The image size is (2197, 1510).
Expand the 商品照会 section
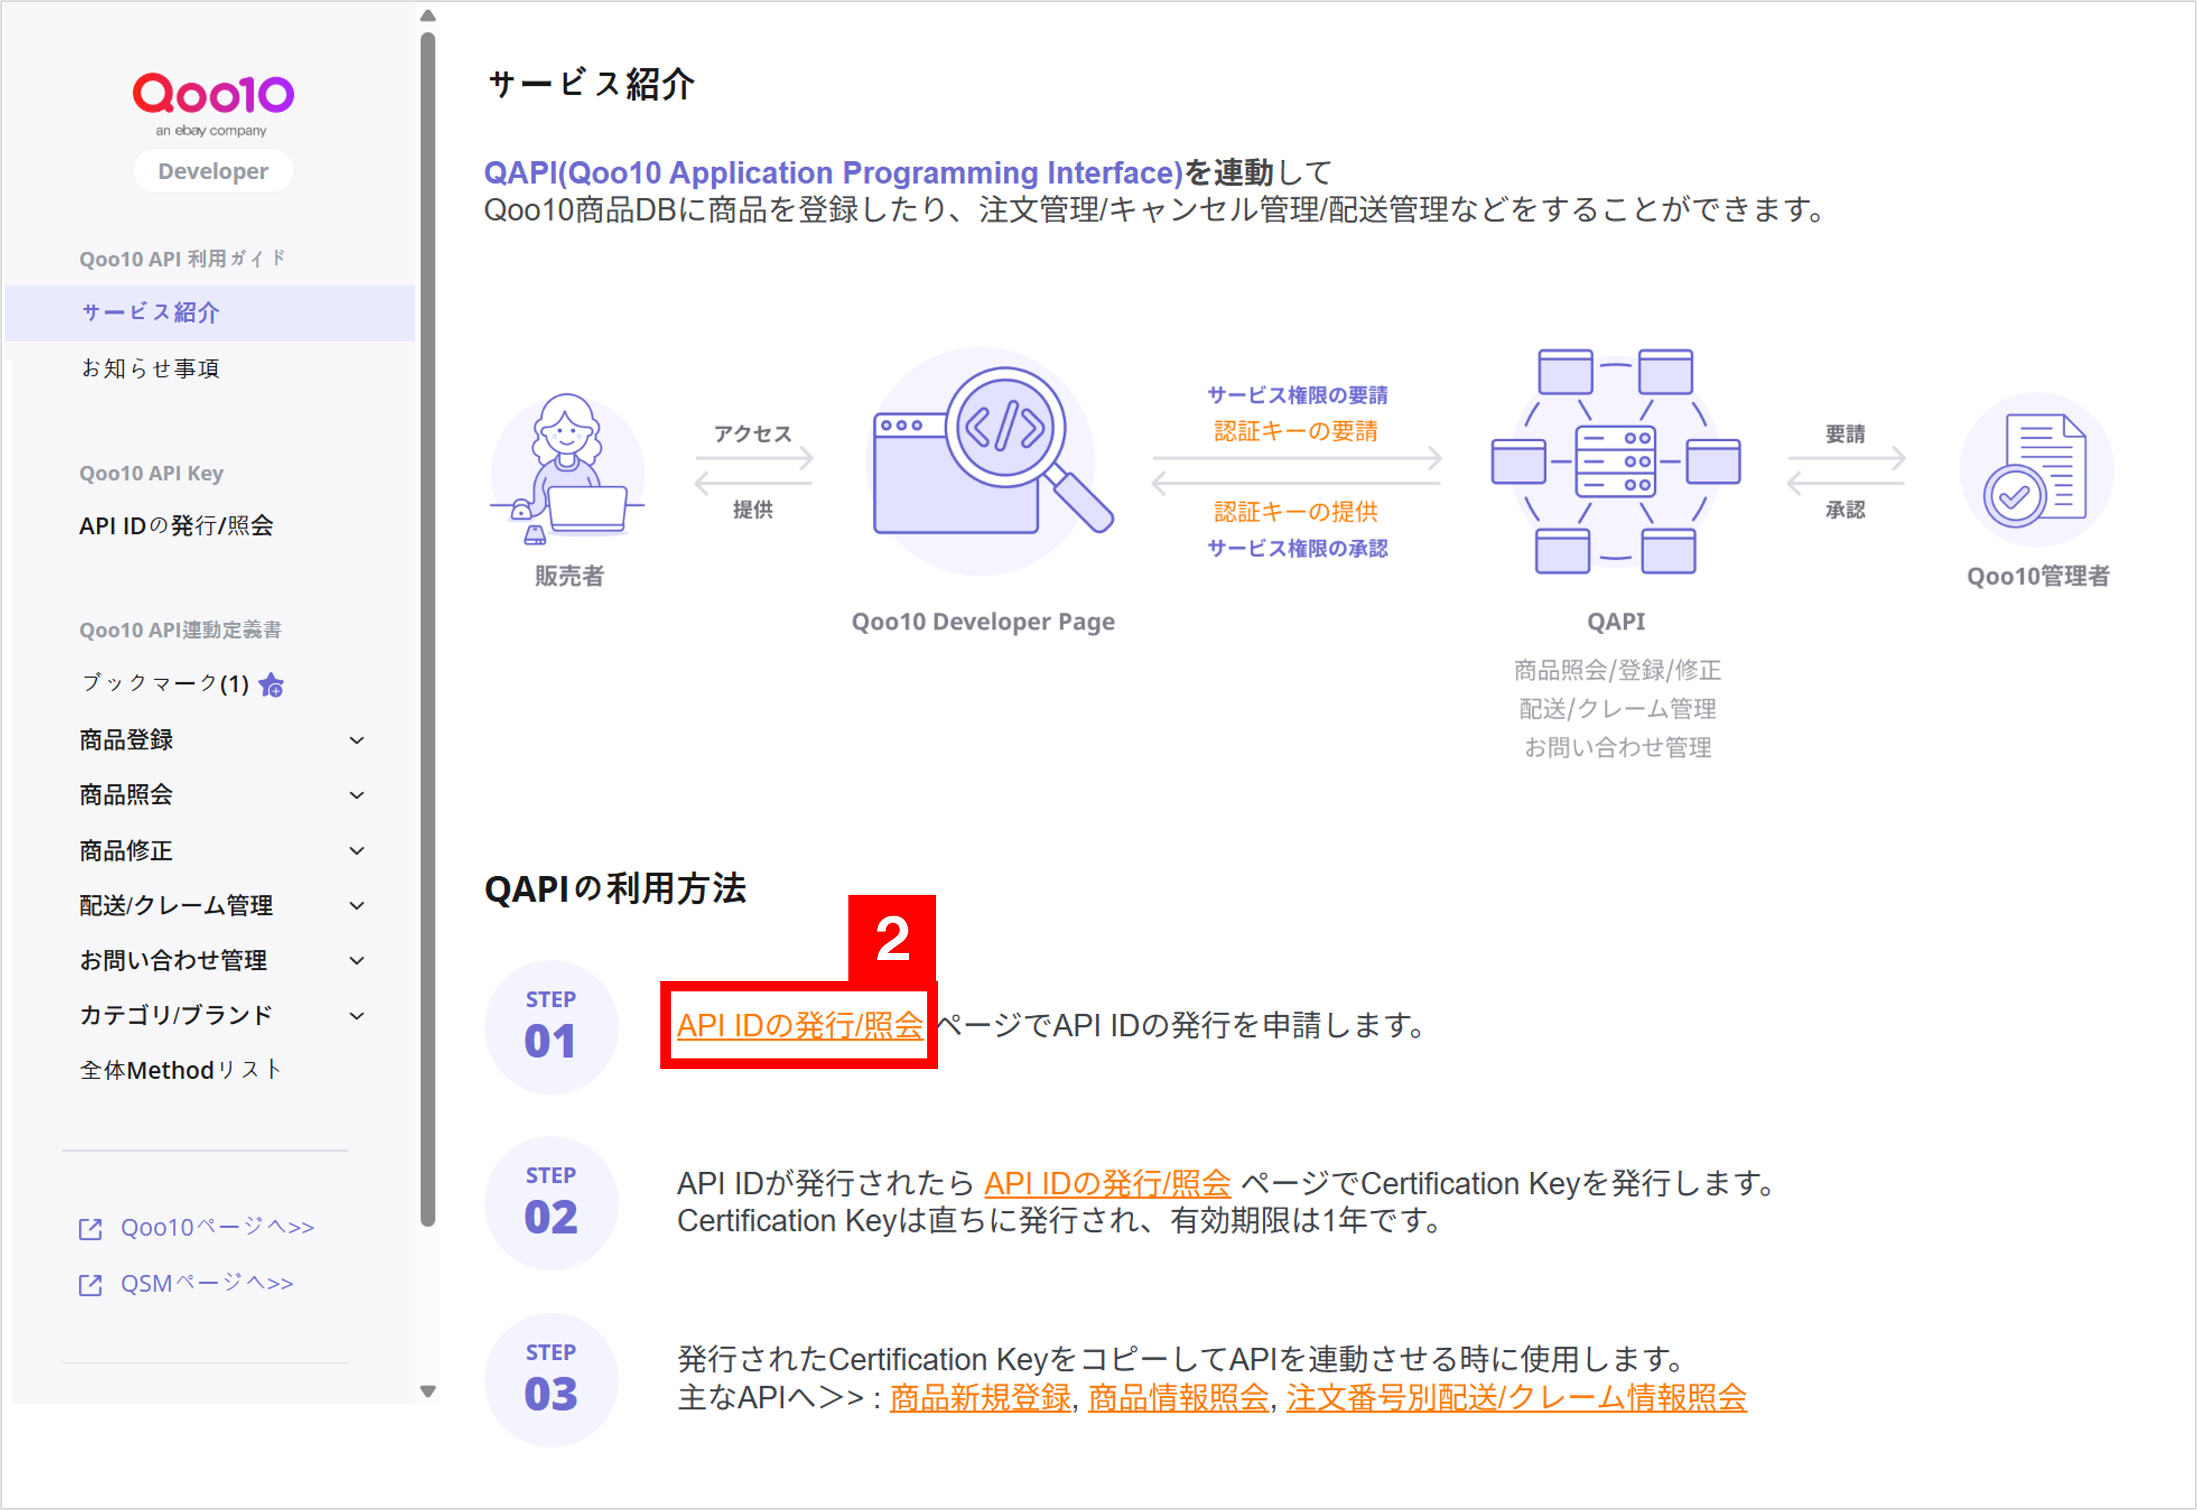tap(357, 795)
